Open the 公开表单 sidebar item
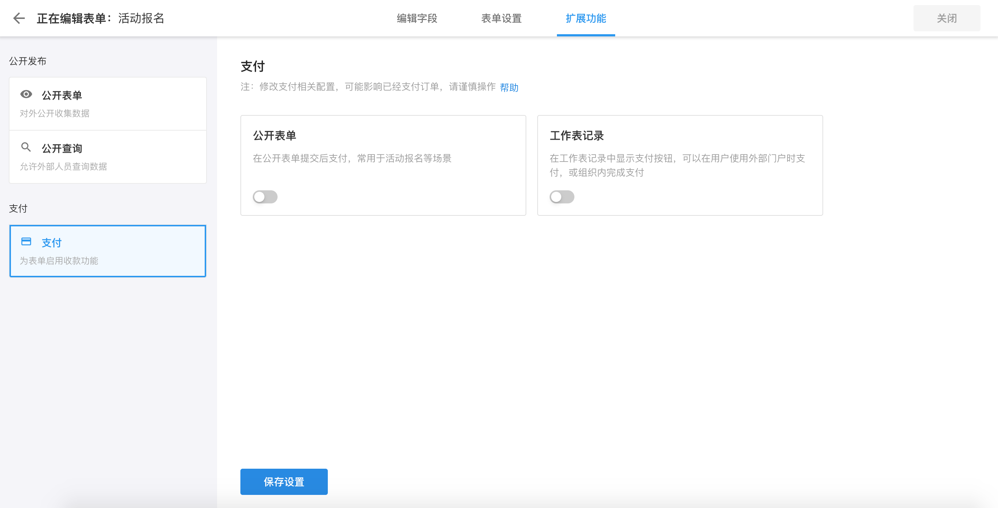Image resolution: width=998 pixels, height=508 pixels. coord(108,104)
